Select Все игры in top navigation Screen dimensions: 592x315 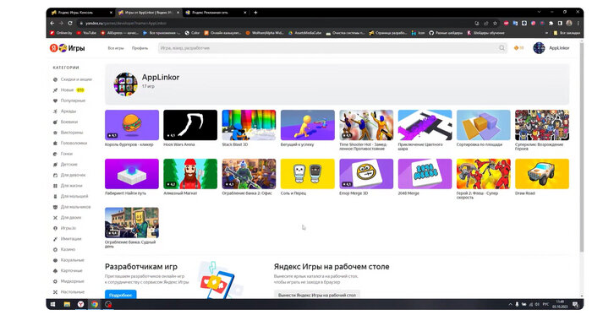pos(116,48)
